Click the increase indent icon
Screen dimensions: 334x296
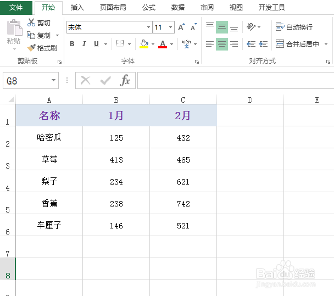click(x=263, y=44)
